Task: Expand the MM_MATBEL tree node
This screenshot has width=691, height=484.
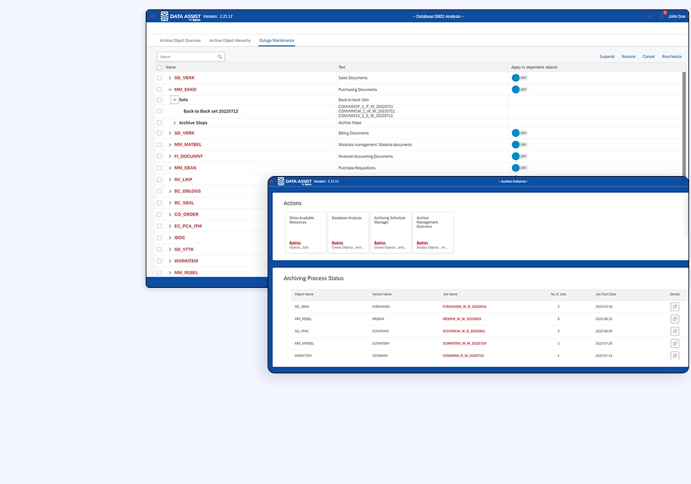Action: 170,145
